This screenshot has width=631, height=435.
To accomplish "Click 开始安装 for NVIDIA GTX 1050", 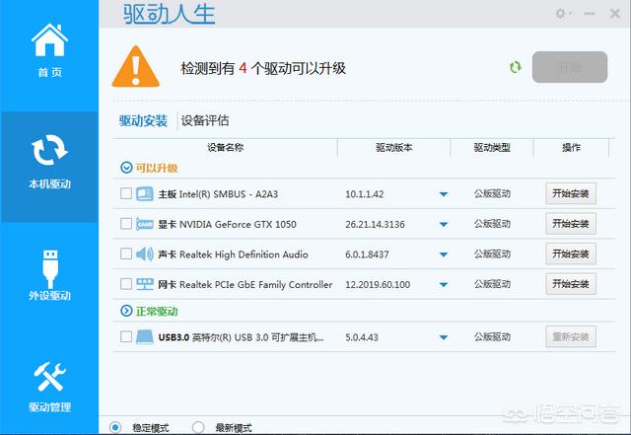I will tap(571, 224).
